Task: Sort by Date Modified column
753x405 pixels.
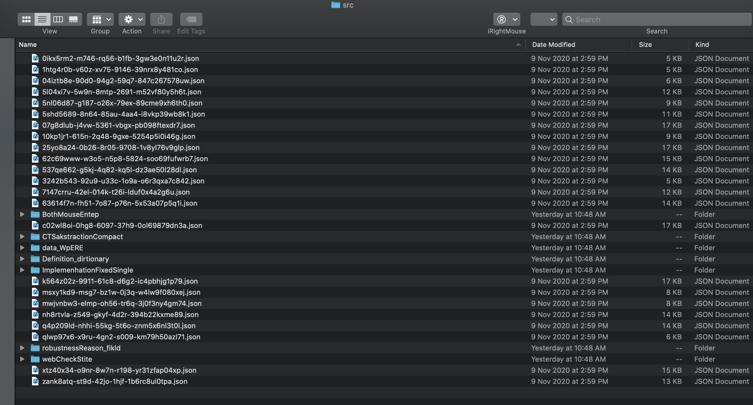Action: tap(553, 45)
